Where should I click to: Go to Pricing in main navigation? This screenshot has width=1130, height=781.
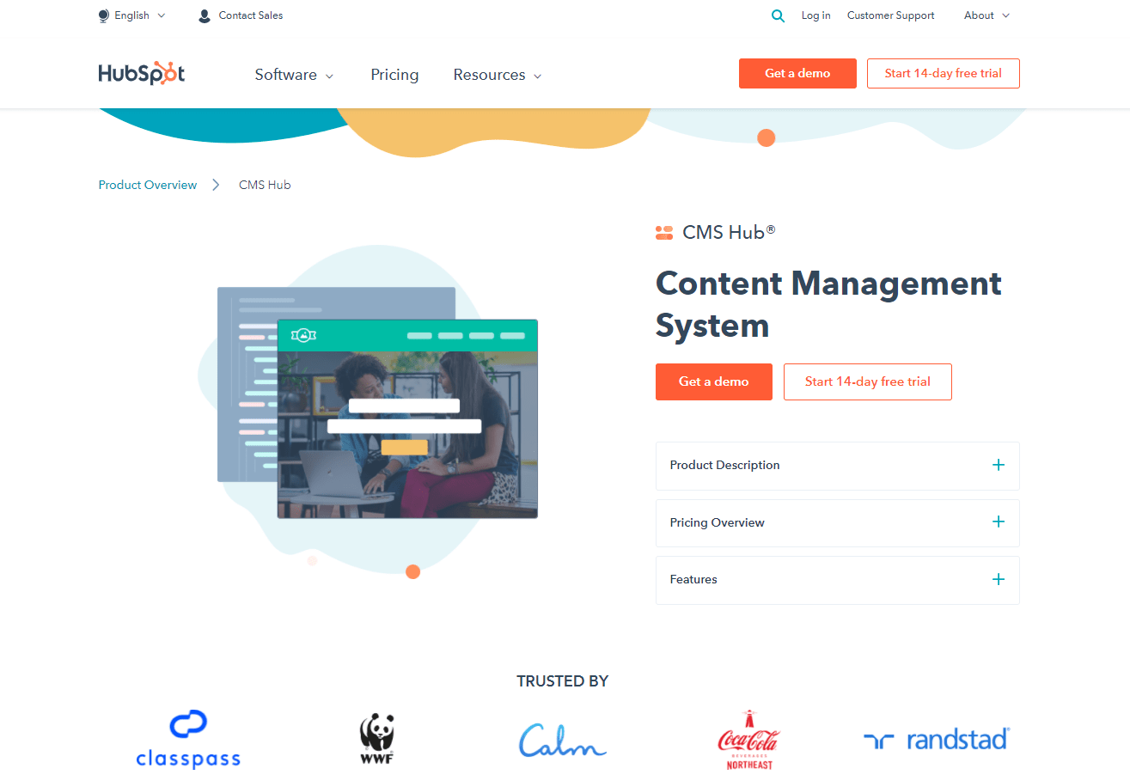click(394, 75)
